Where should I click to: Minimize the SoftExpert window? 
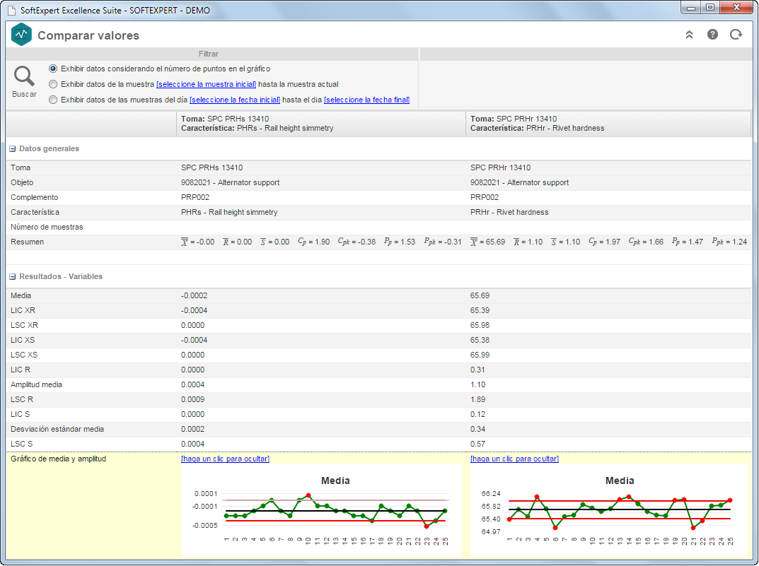click(691, 8)
